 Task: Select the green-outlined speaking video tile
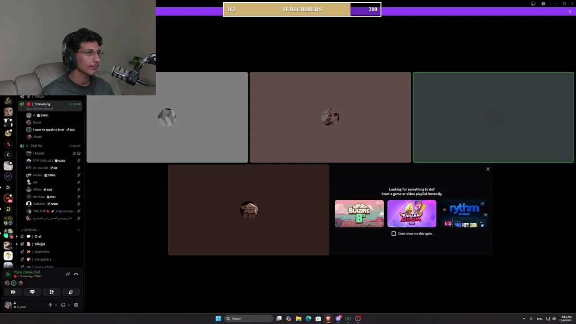tap(494, 117)
